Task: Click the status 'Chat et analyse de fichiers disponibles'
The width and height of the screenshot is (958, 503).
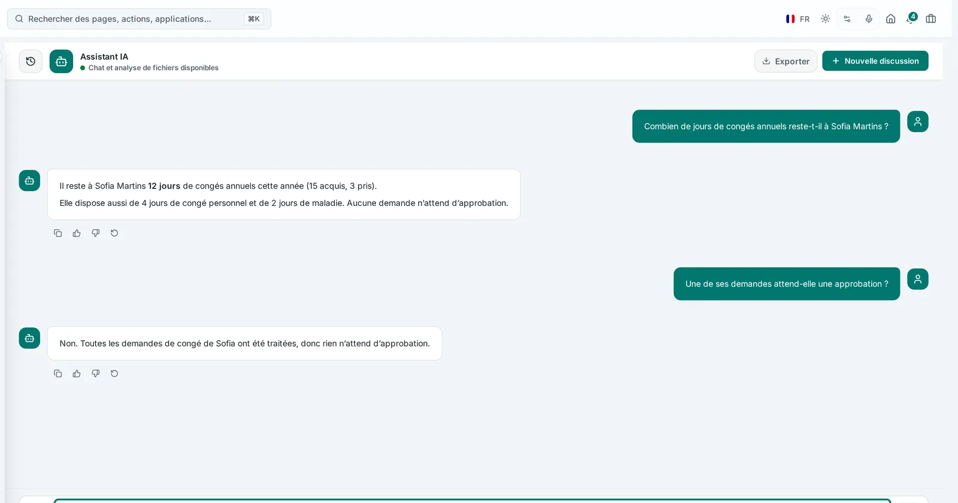Action: 153,68
